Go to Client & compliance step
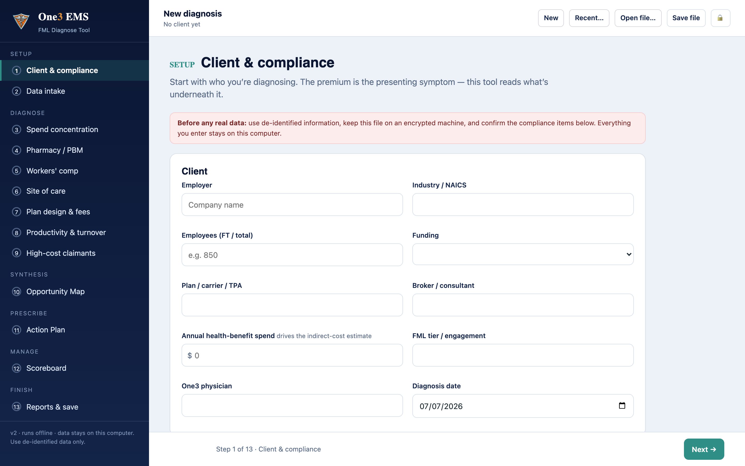This screenshot has width=745, height=466. 74,71
